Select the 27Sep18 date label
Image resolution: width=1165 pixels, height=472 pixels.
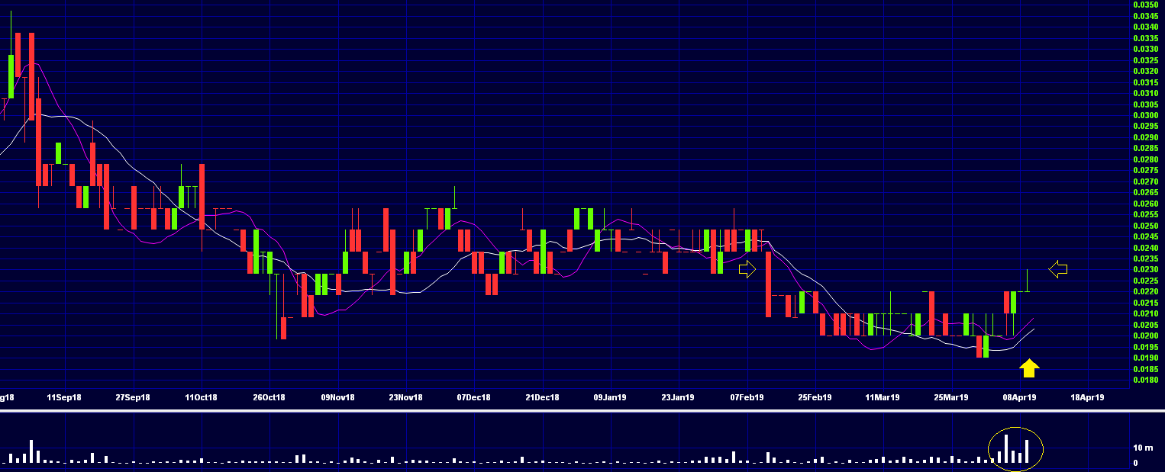click(x=132, y=397)
